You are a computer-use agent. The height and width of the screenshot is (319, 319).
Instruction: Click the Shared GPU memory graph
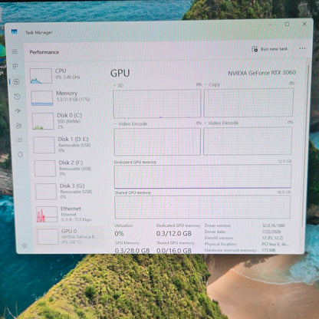tap(202, 207)
